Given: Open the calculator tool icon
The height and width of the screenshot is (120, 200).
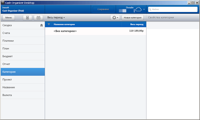Looking at the screenshot, I should coord(27,17).
